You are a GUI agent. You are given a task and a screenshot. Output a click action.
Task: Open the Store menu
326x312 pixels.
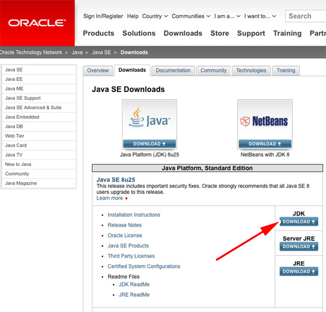(x=220, y=33)
